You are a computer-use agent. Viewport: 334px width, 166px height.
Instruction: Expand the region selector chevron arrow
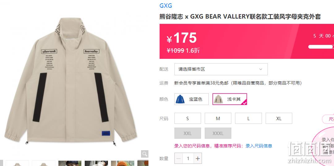click(261, 69)
